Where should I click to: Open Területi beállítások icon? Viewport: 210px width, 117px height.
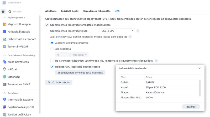[x=4, y=114]
